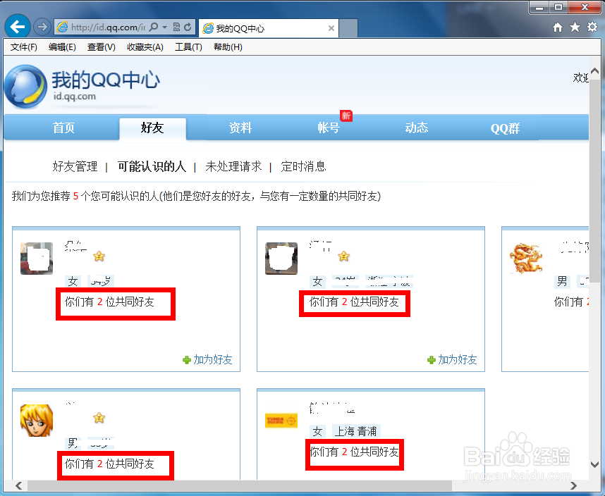This screenshot has width=605, height=496.
Task: Switch to the QQ群 navigation tab
Action: point(505,128)
